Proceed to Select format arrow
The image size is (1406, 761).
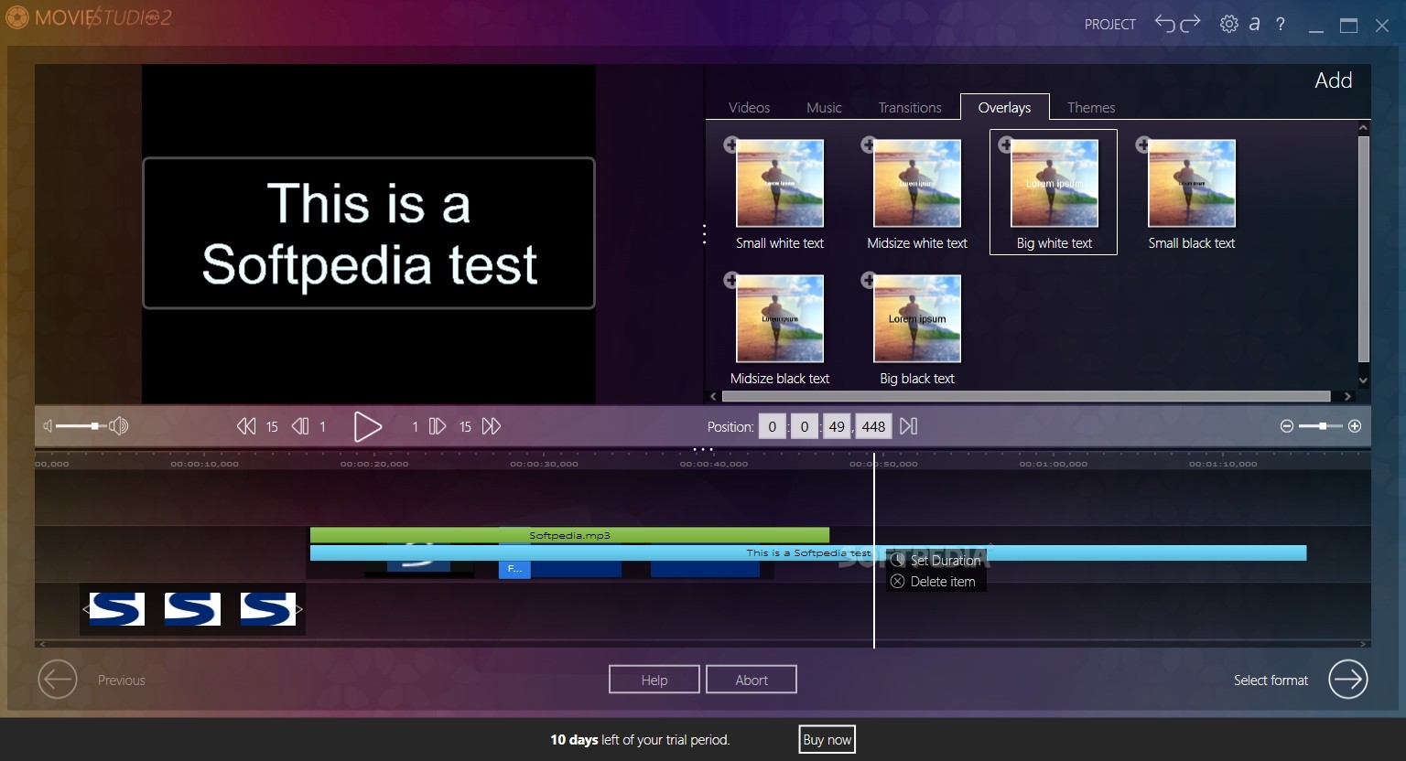(1347, 680)
